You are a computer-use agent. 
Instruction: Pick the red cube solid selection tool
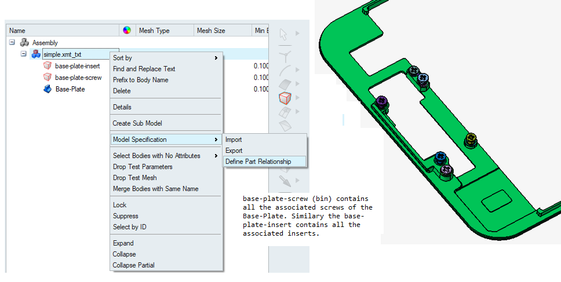click(x=284, y=97)
